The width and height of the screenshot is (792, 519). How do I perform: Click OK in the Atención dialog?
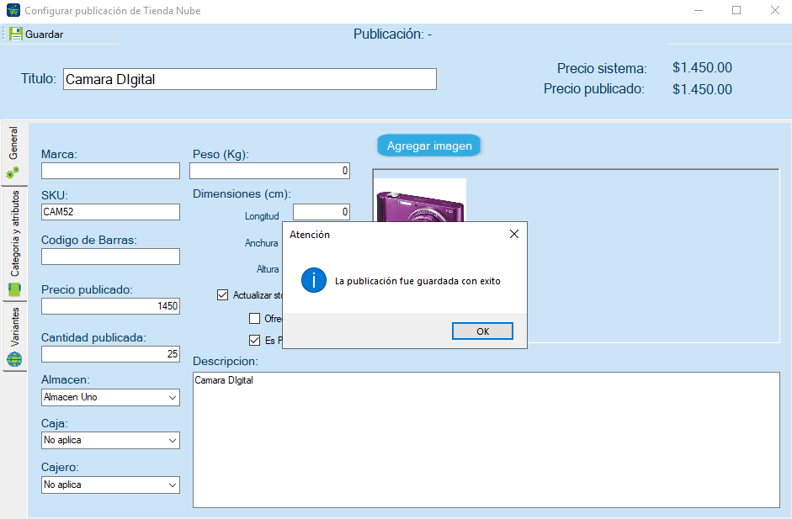pos(482,331)
